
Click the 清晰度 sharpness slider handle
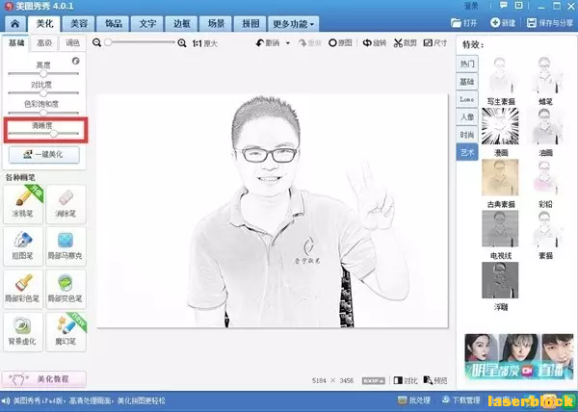click(x=54, y=134)
